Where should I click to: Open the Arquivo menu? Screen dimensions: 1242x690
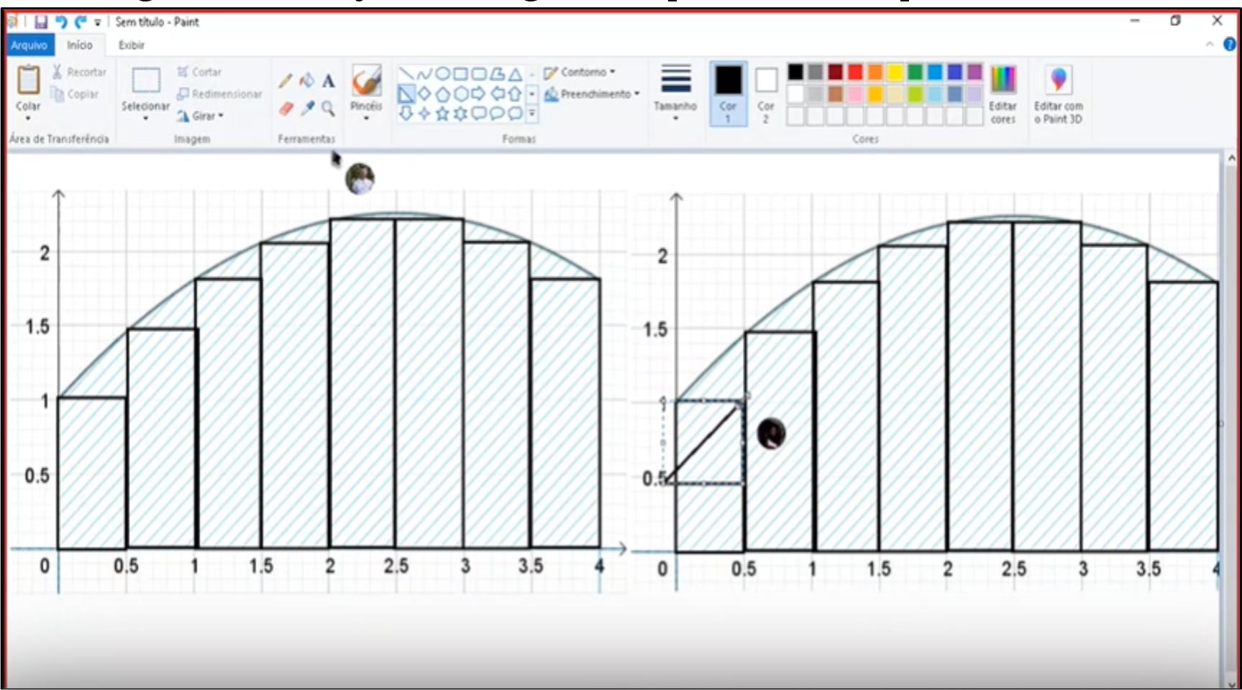click(29, 45)
